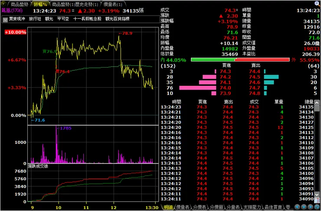Open the cut-off 零… tab

click(x=288, y=207)
